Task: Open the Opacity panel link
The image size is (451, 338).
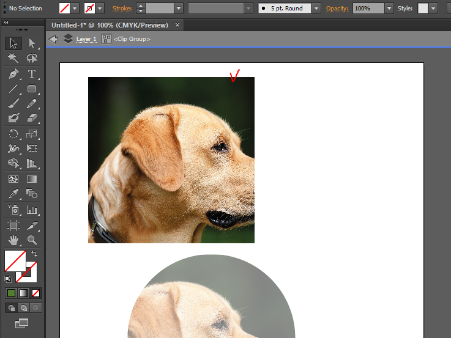Action: pyautogui.click(x=337, y=9)
